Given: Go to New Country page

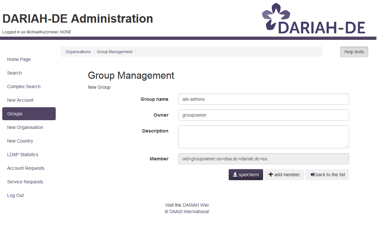Looking at the screenshot, I should pos(20,141).
